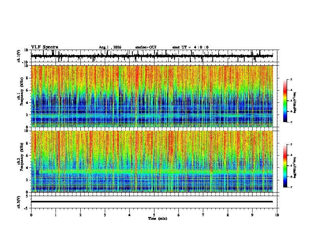This screenshot has height=241, width=312.
Task: Click time axis tick label "1"
Action: (56, 215)
